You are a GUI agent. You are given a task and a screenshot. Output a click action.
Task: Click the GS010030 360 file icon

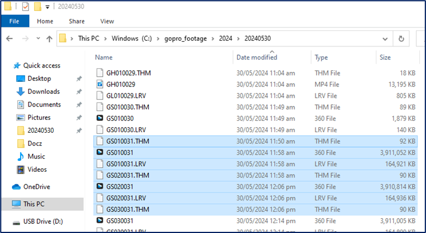[100, 119]
